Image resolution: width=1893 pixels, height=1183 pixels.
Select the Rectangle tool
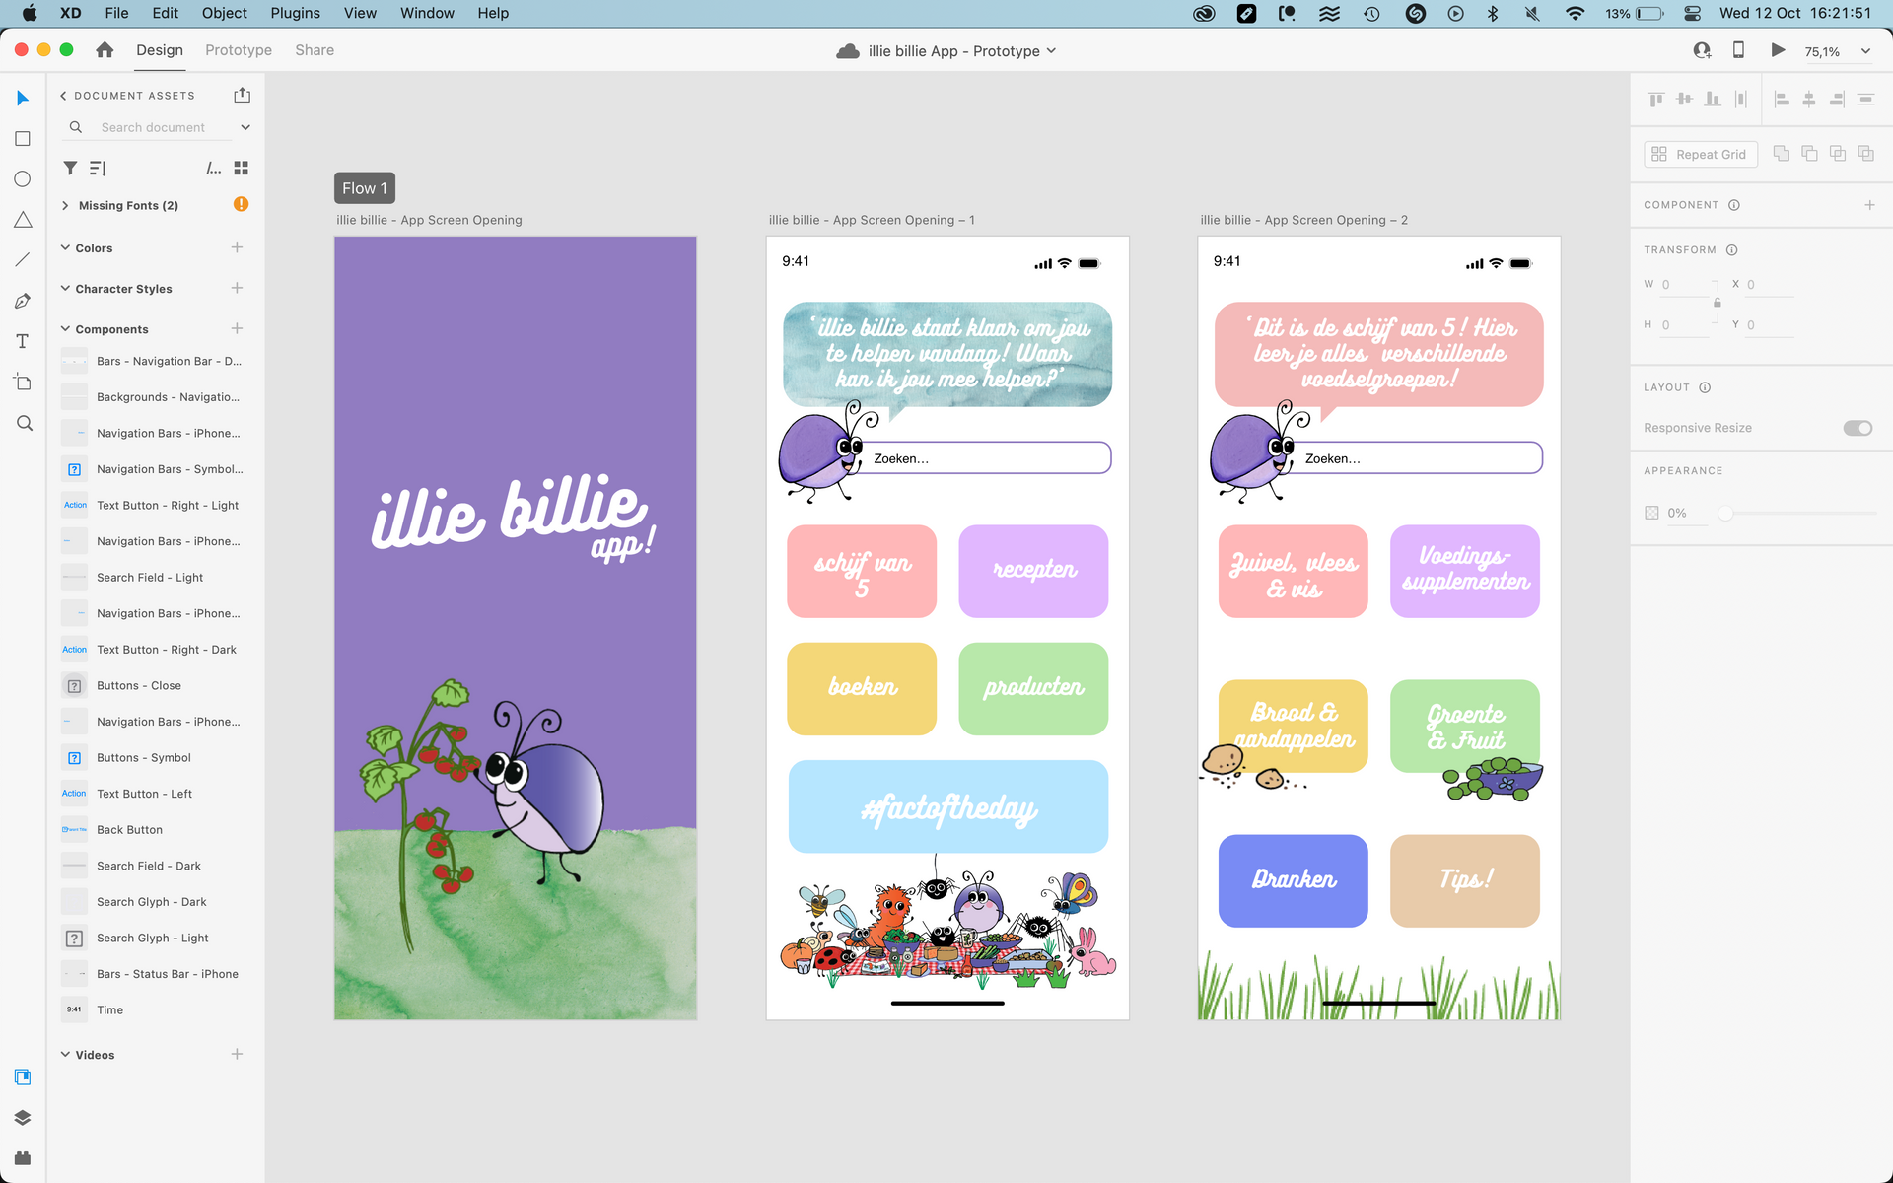(x=23, y=139)
